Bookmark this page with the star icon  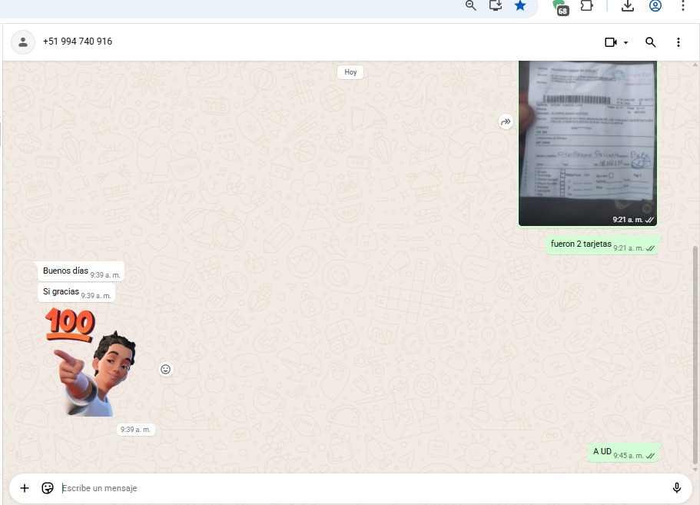point(520,5)
